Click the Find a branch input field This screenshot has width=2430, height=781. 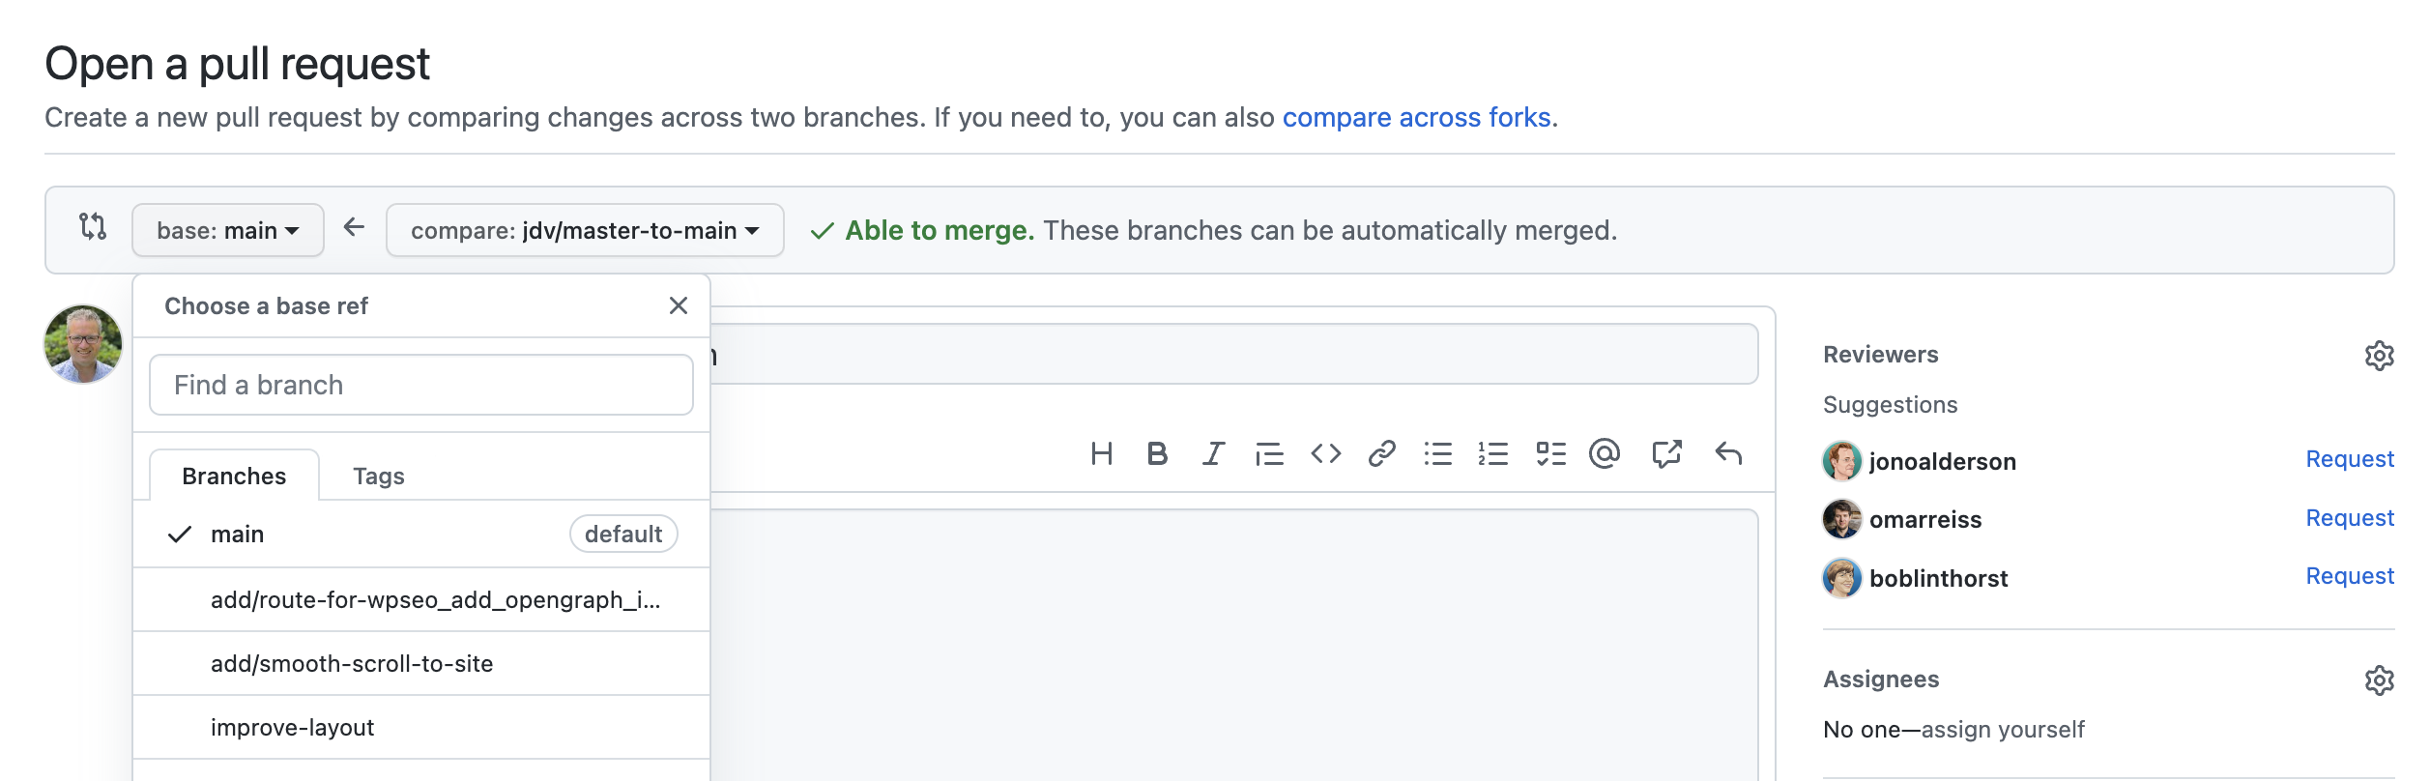click(x=420, y=385)
